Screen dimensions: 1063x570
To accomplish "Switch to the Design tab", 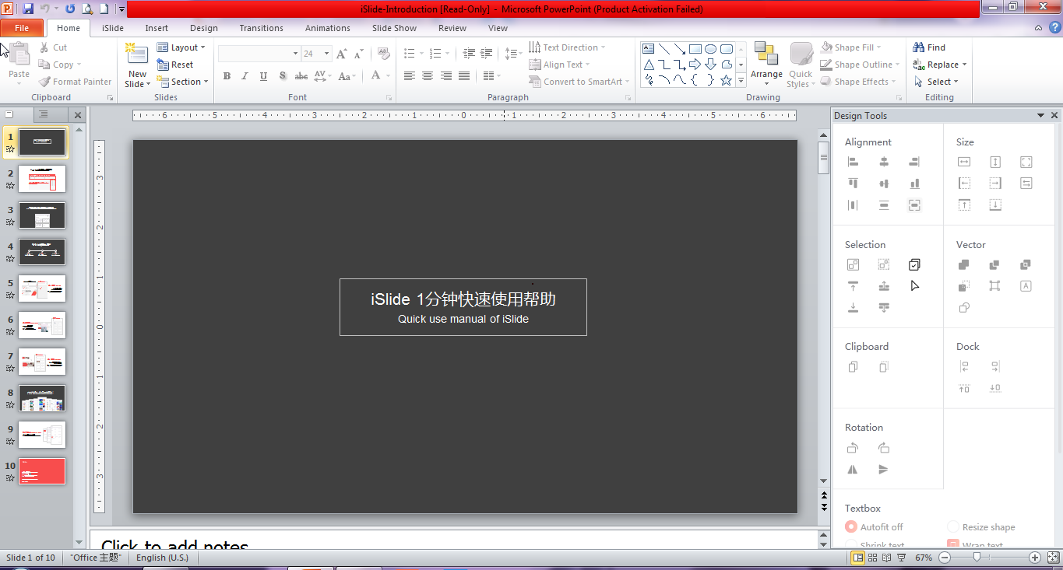I will (204, 28).
